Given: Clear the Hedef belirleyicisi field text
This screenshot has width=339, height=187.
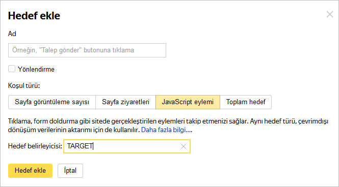Looking at the screenshot, I should click(184, 146).
